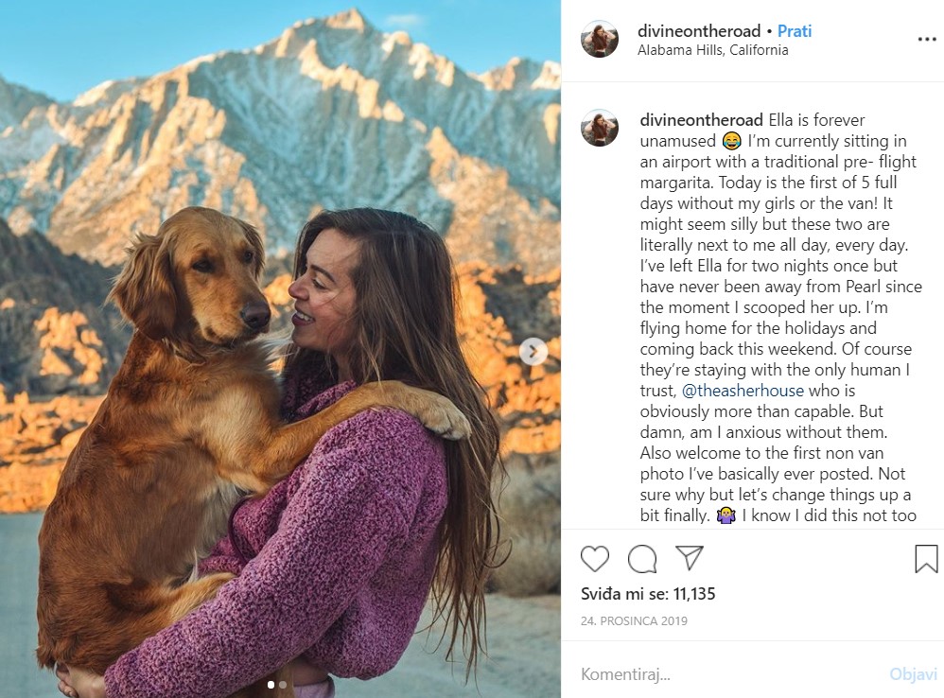Open the three-dot more options menu
Screen dimensions: 944x698
point(927,40)
